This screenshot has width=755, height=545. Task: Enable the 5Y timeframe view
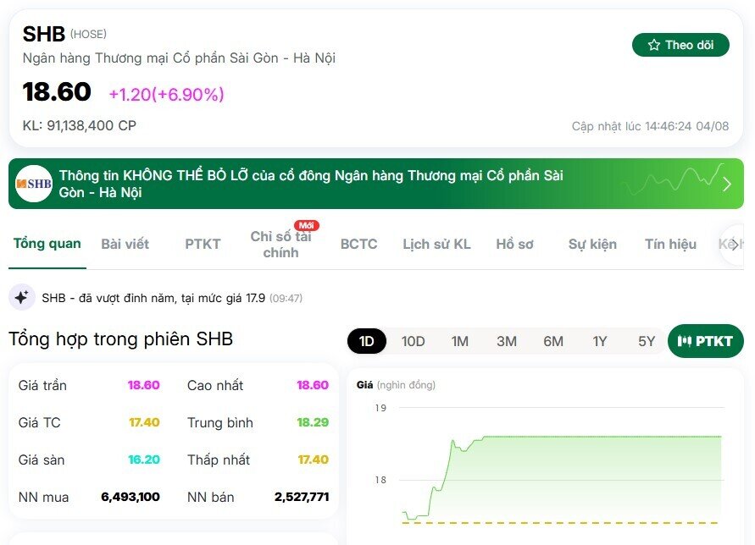[647, 341]
